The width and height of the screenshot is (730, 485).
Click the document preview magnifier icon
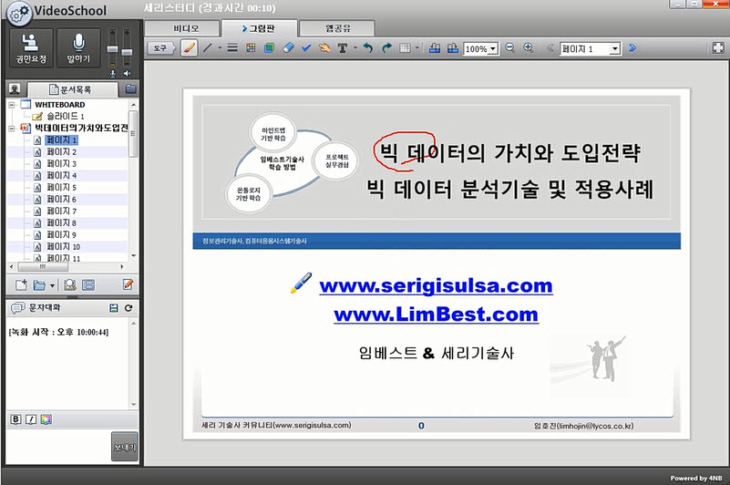pyautogui.click(x=70, y=284)
